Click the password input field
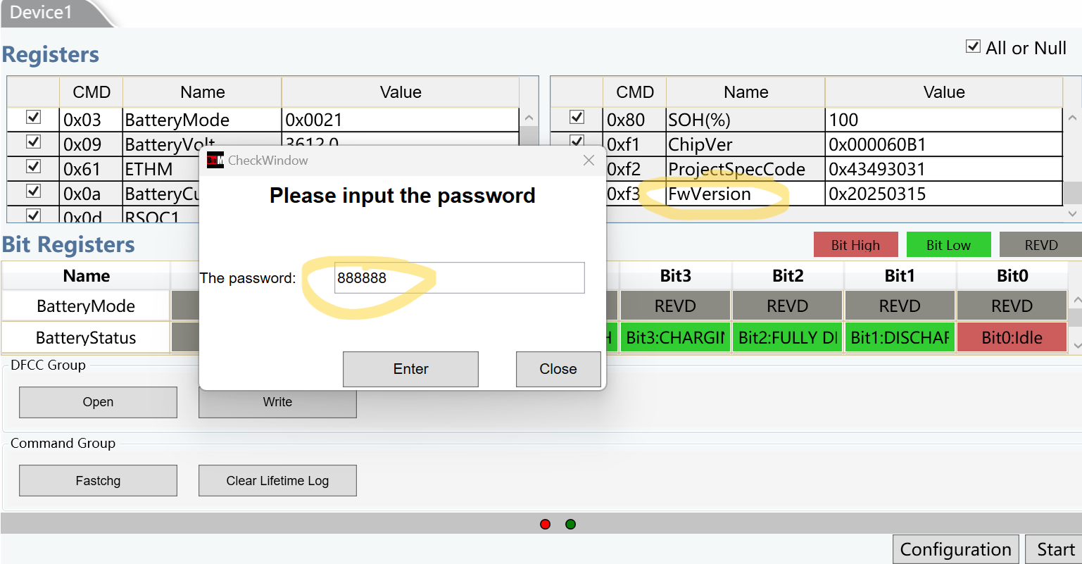Image resolution: width=1082 pixels, height=564 pixels. coord(459,277)
